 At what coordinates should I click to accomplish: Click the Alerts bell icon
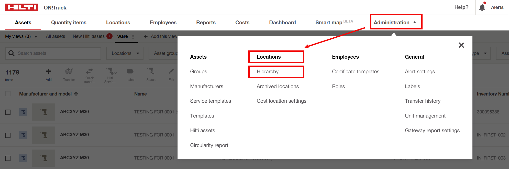[482, 7]
